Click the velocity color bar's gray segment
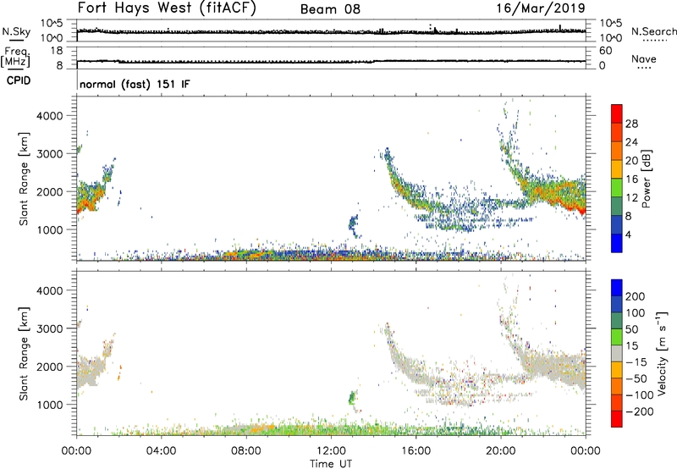 click(617, 353)
